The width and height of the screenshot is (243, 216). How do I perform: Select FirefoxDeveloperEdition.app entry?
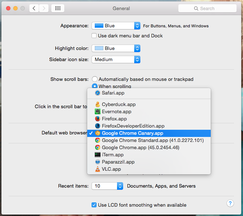(149, 126)
